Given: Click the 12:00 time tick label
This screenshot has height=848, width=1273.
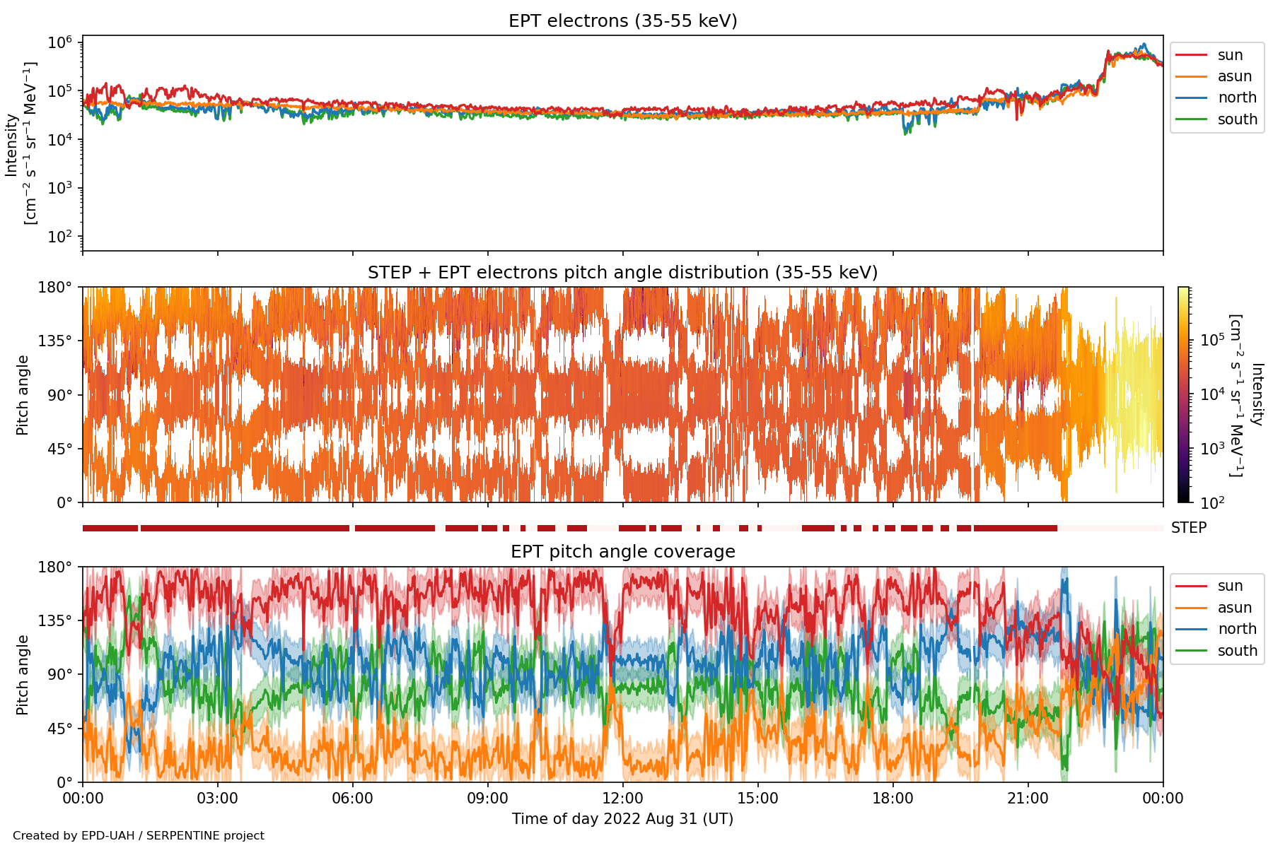Looking at the screenshot, I should (x=622, y=799).
